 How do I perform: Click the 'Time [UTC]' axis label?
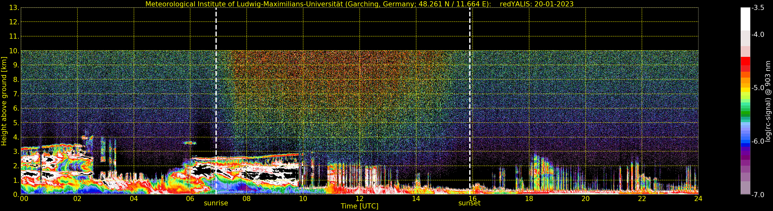point(359,206)
